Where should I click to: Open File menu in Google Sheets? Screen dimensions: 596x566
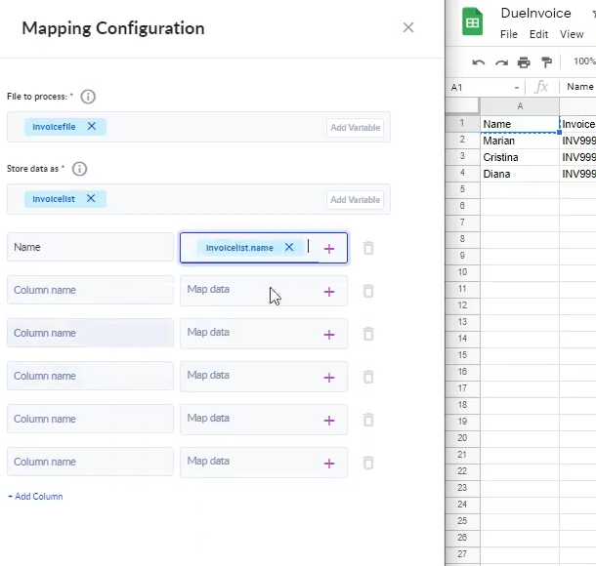pos(509,34)
